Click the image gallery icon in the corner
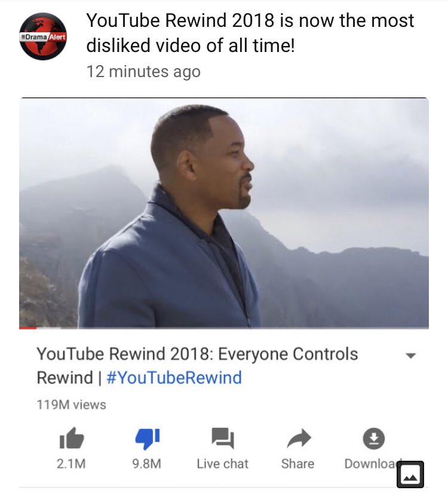The width and height of the screenshot is (448, 493). [410, 474]
